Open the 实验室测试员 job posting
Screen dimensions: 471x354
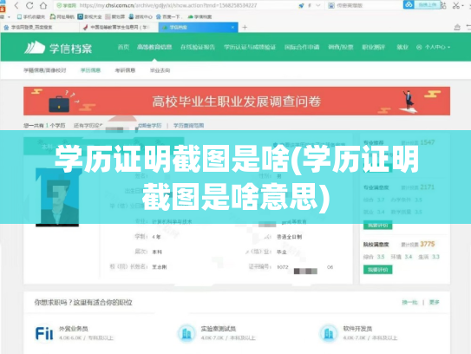pyautogui.click(x=219, y=329)
